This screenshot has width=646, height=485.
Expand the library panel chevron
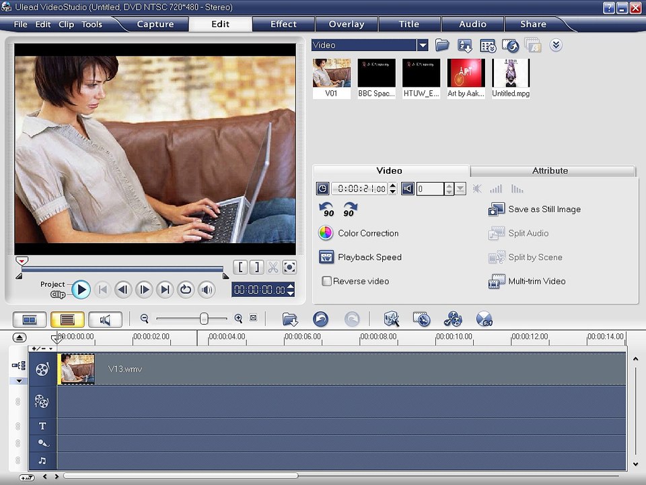click(556, 44)
